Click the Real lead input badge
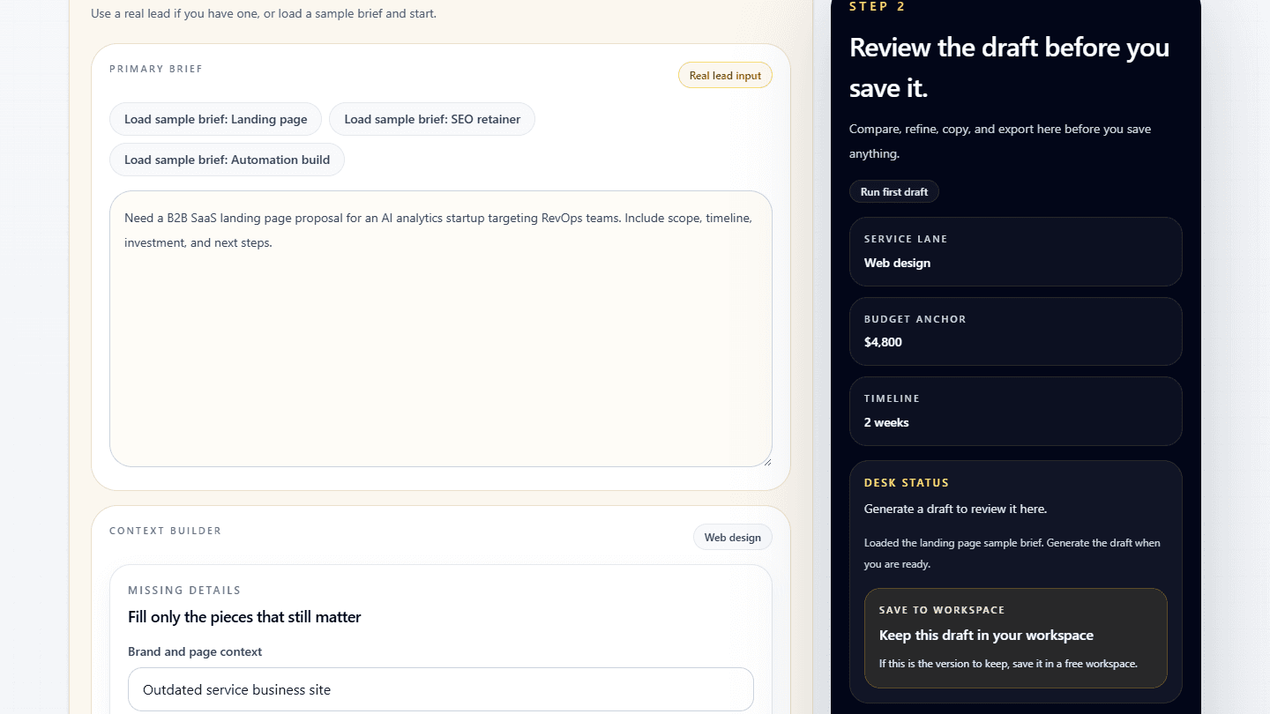This screenshot has width=1270, height=714. [x=724, y=75]
